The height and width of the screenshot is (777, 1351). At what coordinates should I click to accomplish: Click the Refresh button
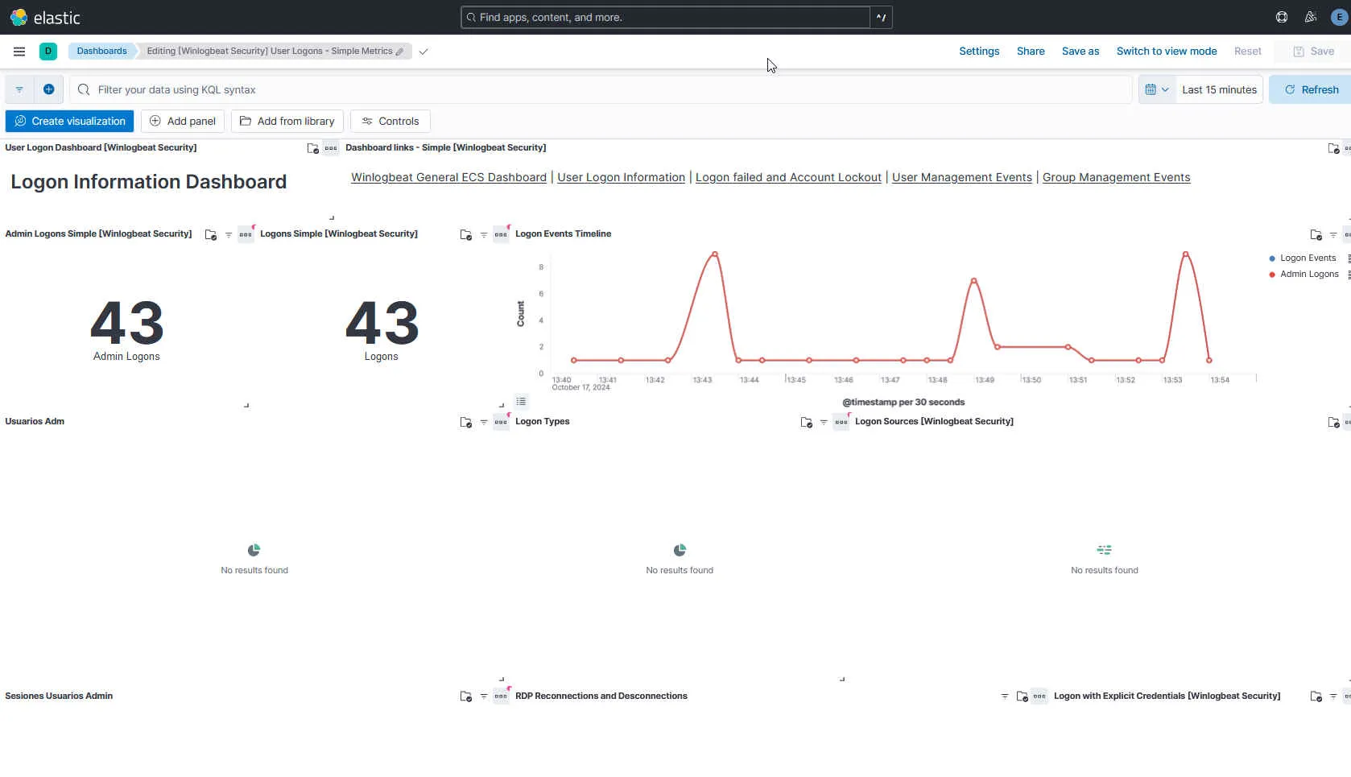[1311, 89]
